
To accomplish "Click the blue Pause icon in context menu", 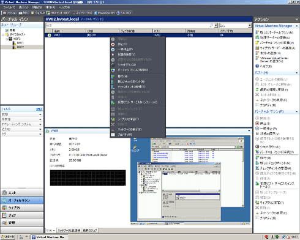I will click(x=113, y=50).
